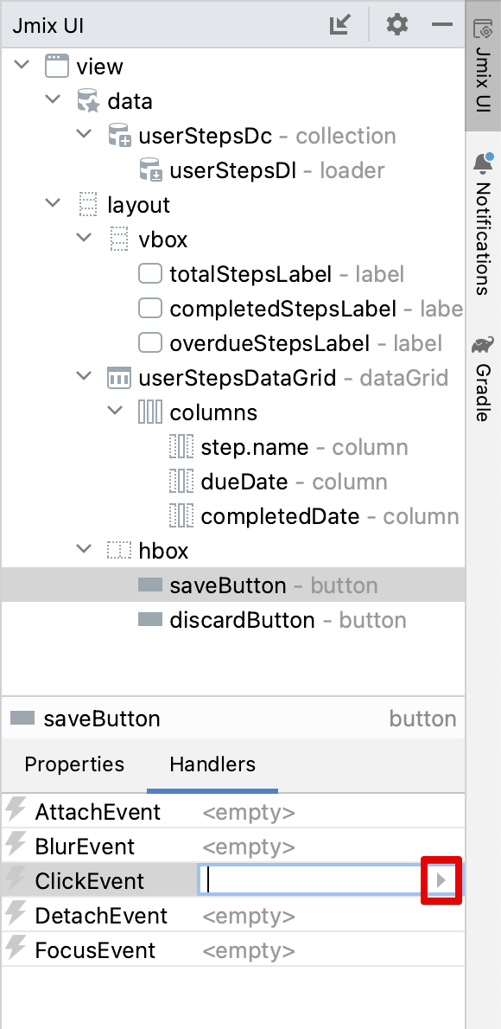
Task: Click the scroll-from-source arrow icon in header
Action: coord(340,26)
